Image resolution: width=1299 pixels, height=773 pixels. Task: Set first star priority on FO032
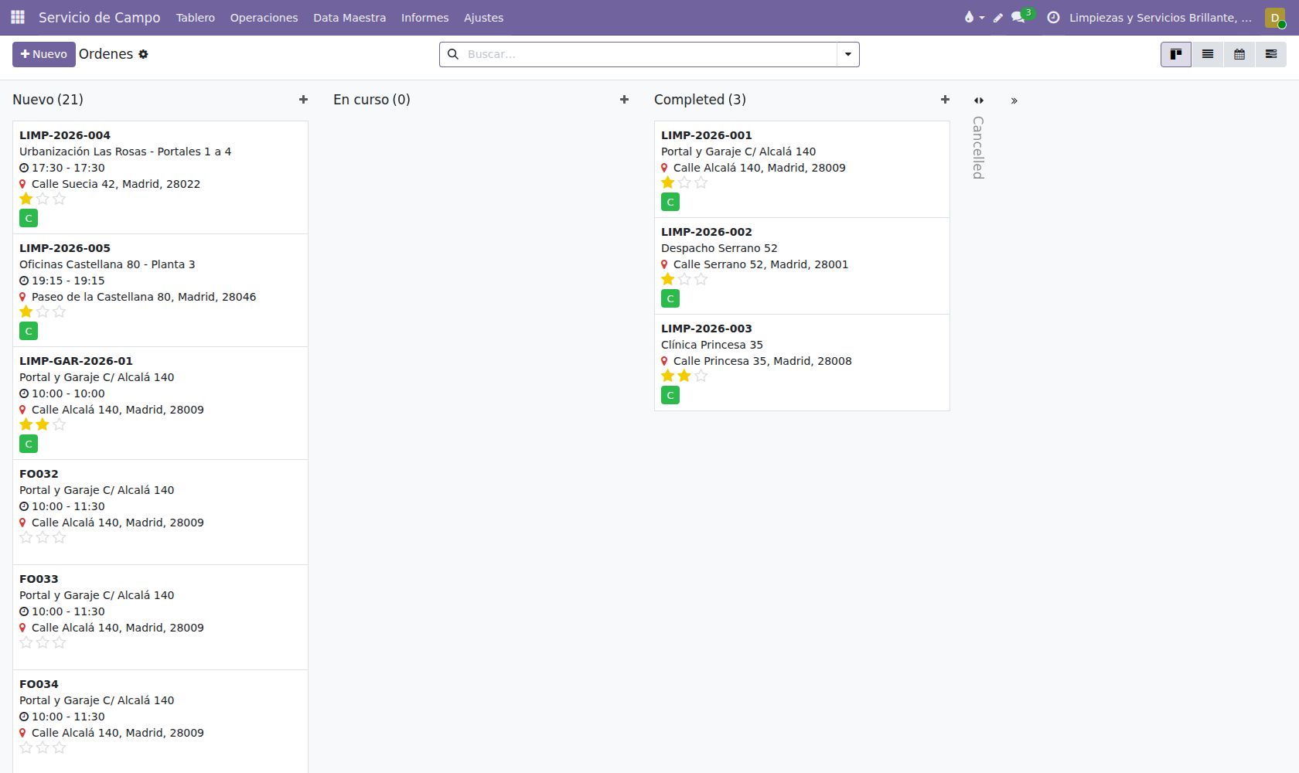point(26,537)
